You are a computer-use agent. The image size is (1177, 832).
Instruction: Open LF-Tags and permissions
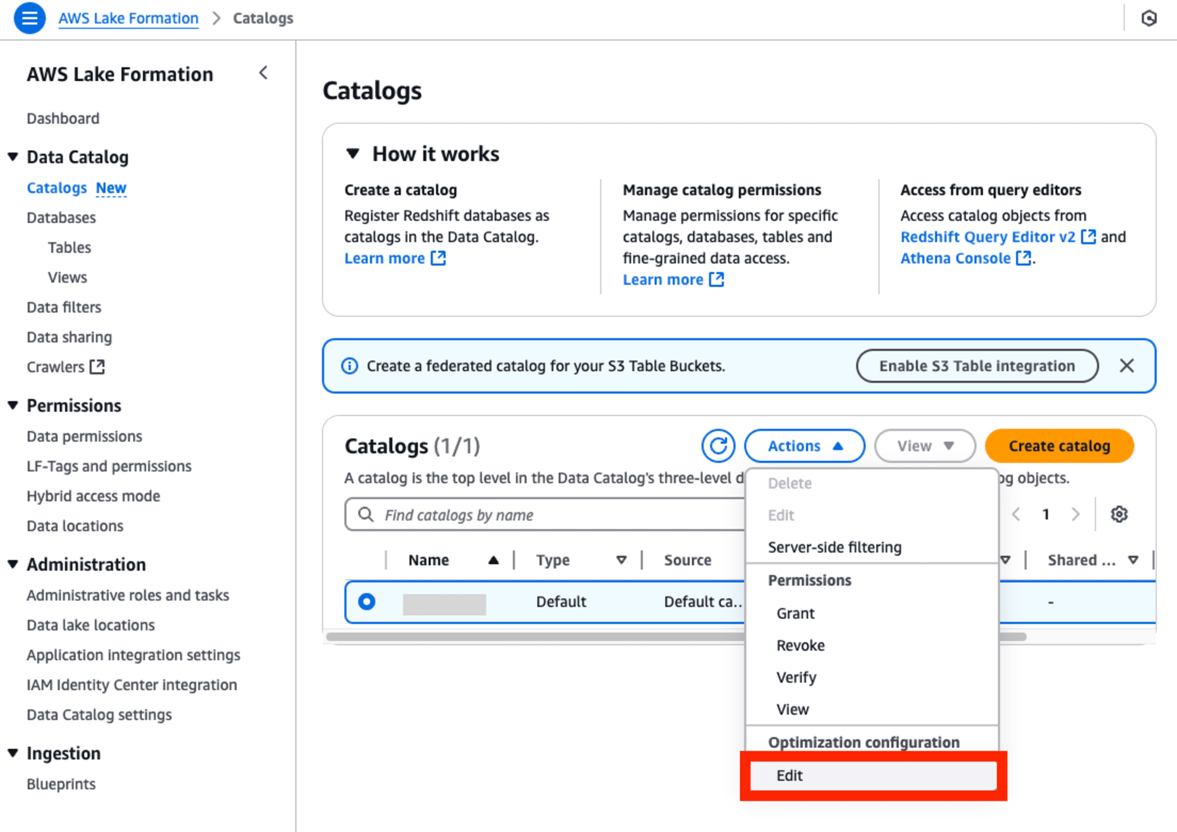109,466
